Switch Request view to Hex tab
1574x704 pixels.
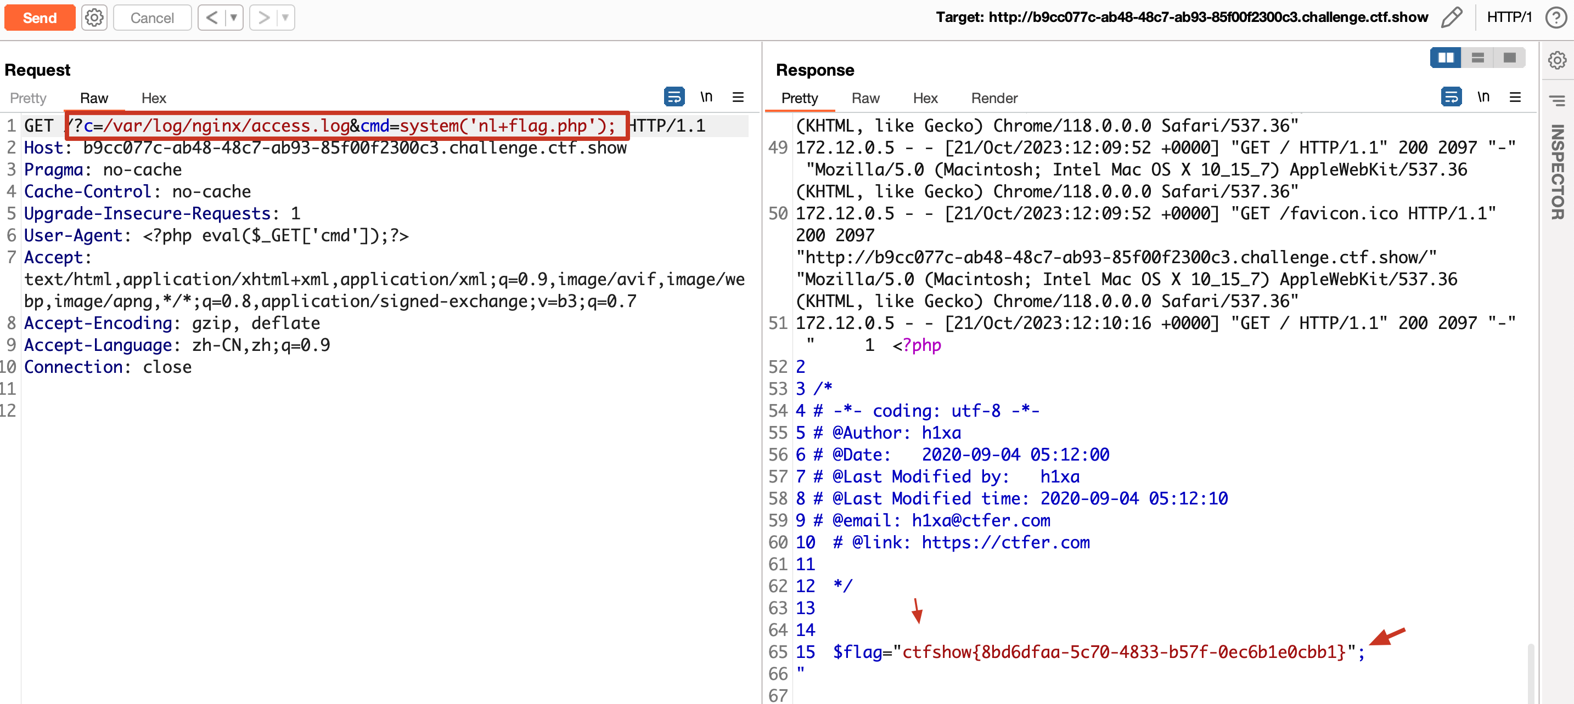pyautogui.click(x=153, y=98)
